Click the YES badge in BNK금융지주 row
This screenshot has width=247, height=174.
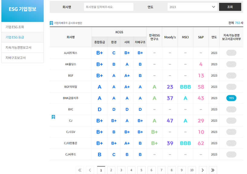click(x=231, y=98)
